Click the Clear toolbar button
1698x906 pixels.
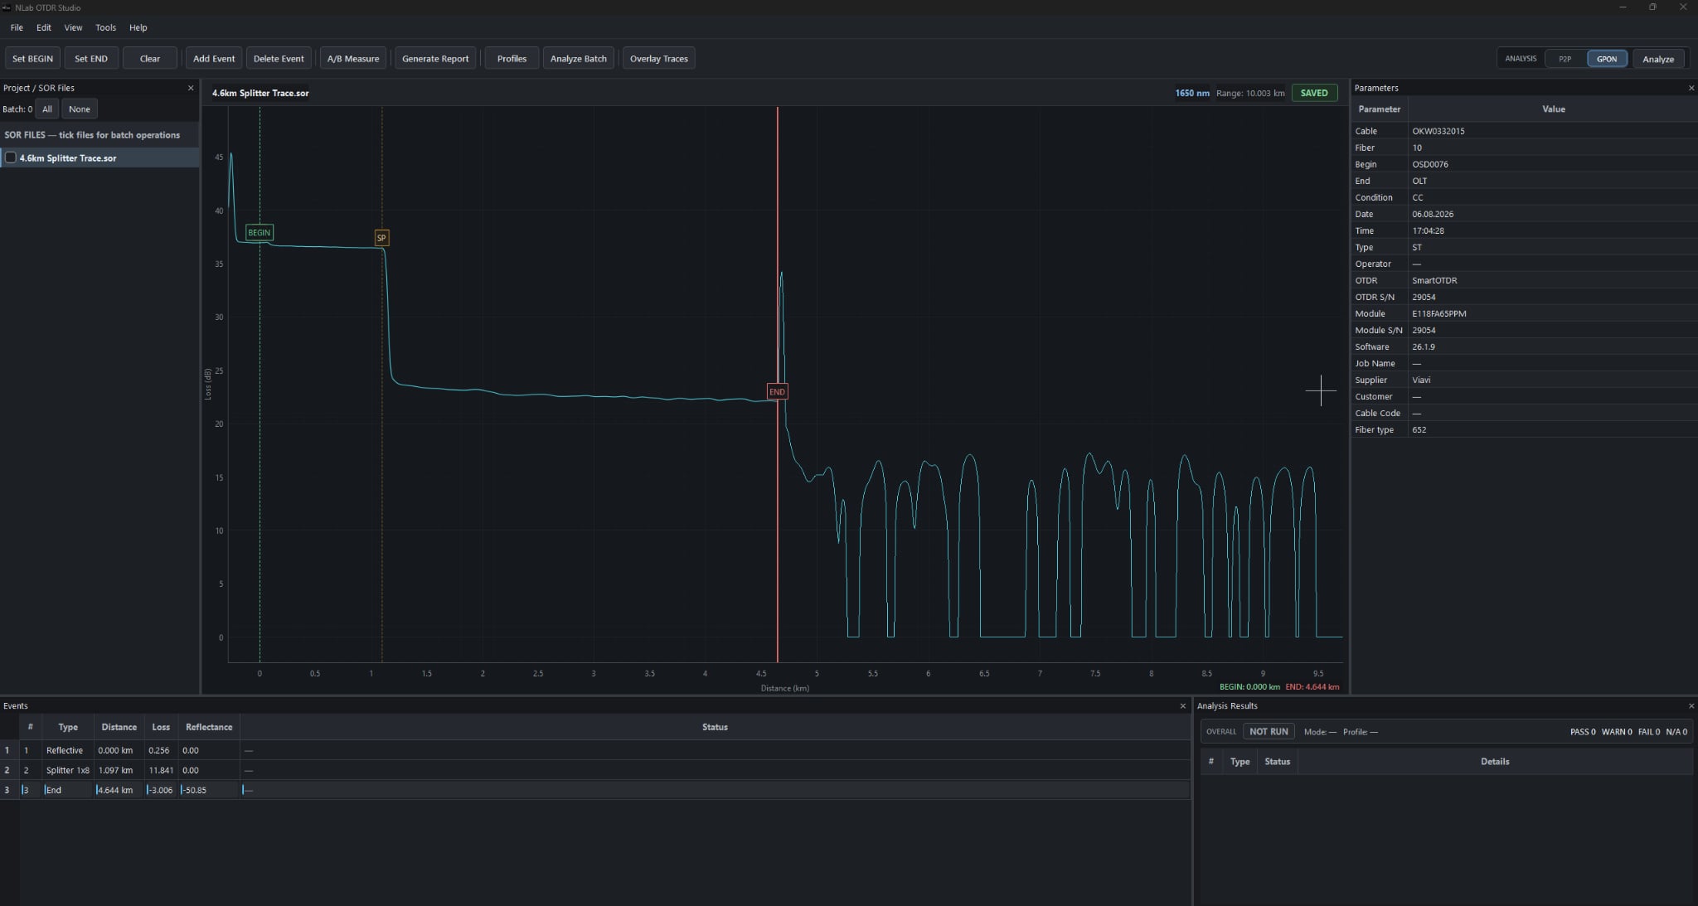pyautogui.click(x=150, y=59)
